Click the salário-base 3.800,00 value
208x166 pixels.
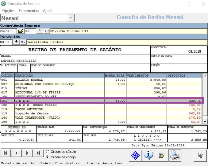point(72,131)
